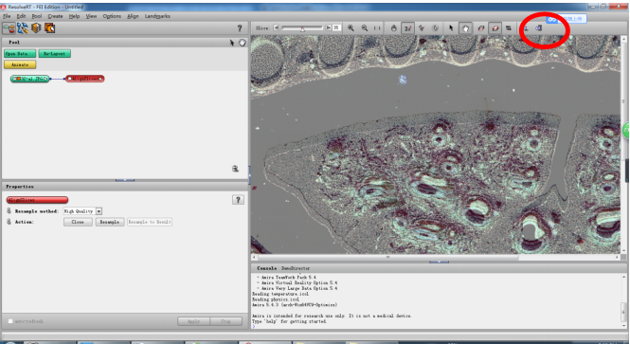Screen dimensions: 630x344
Task: Select the orange square toolbar icon
Action: point(50,28)
